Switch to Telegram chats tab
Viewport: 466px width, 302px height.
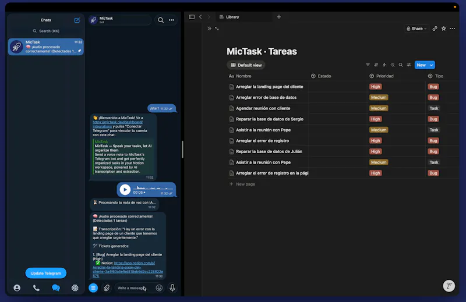point(56,288)
